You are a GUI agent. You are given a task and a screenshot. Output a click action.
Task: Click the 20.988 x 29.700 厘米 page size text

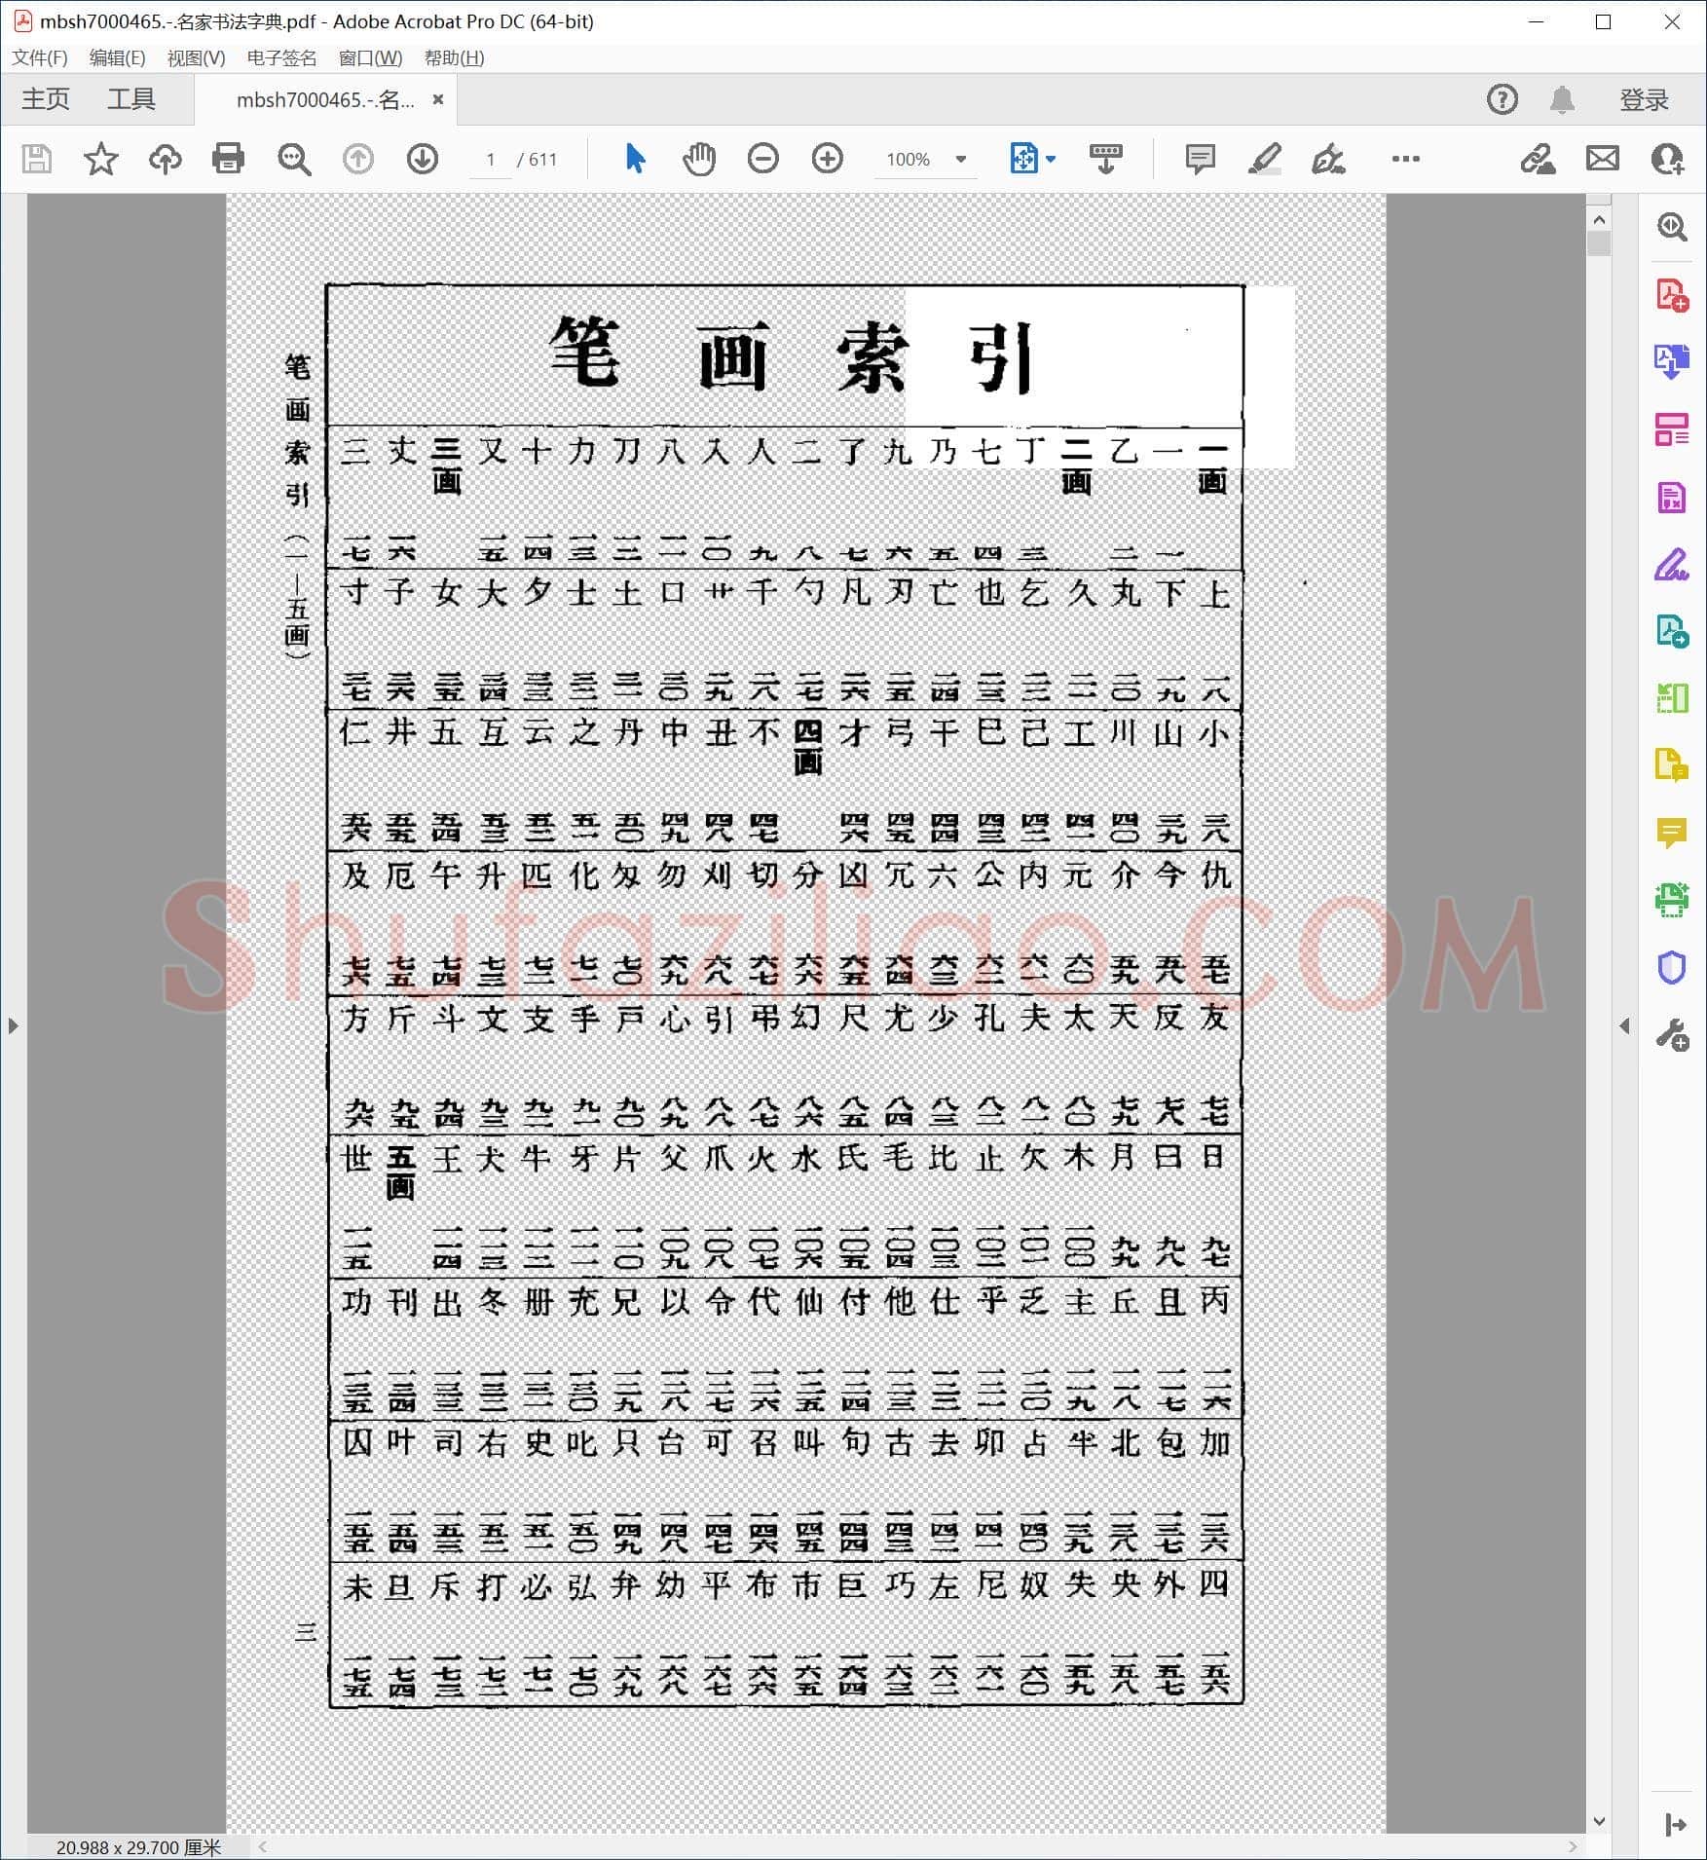coord(138,1847)
